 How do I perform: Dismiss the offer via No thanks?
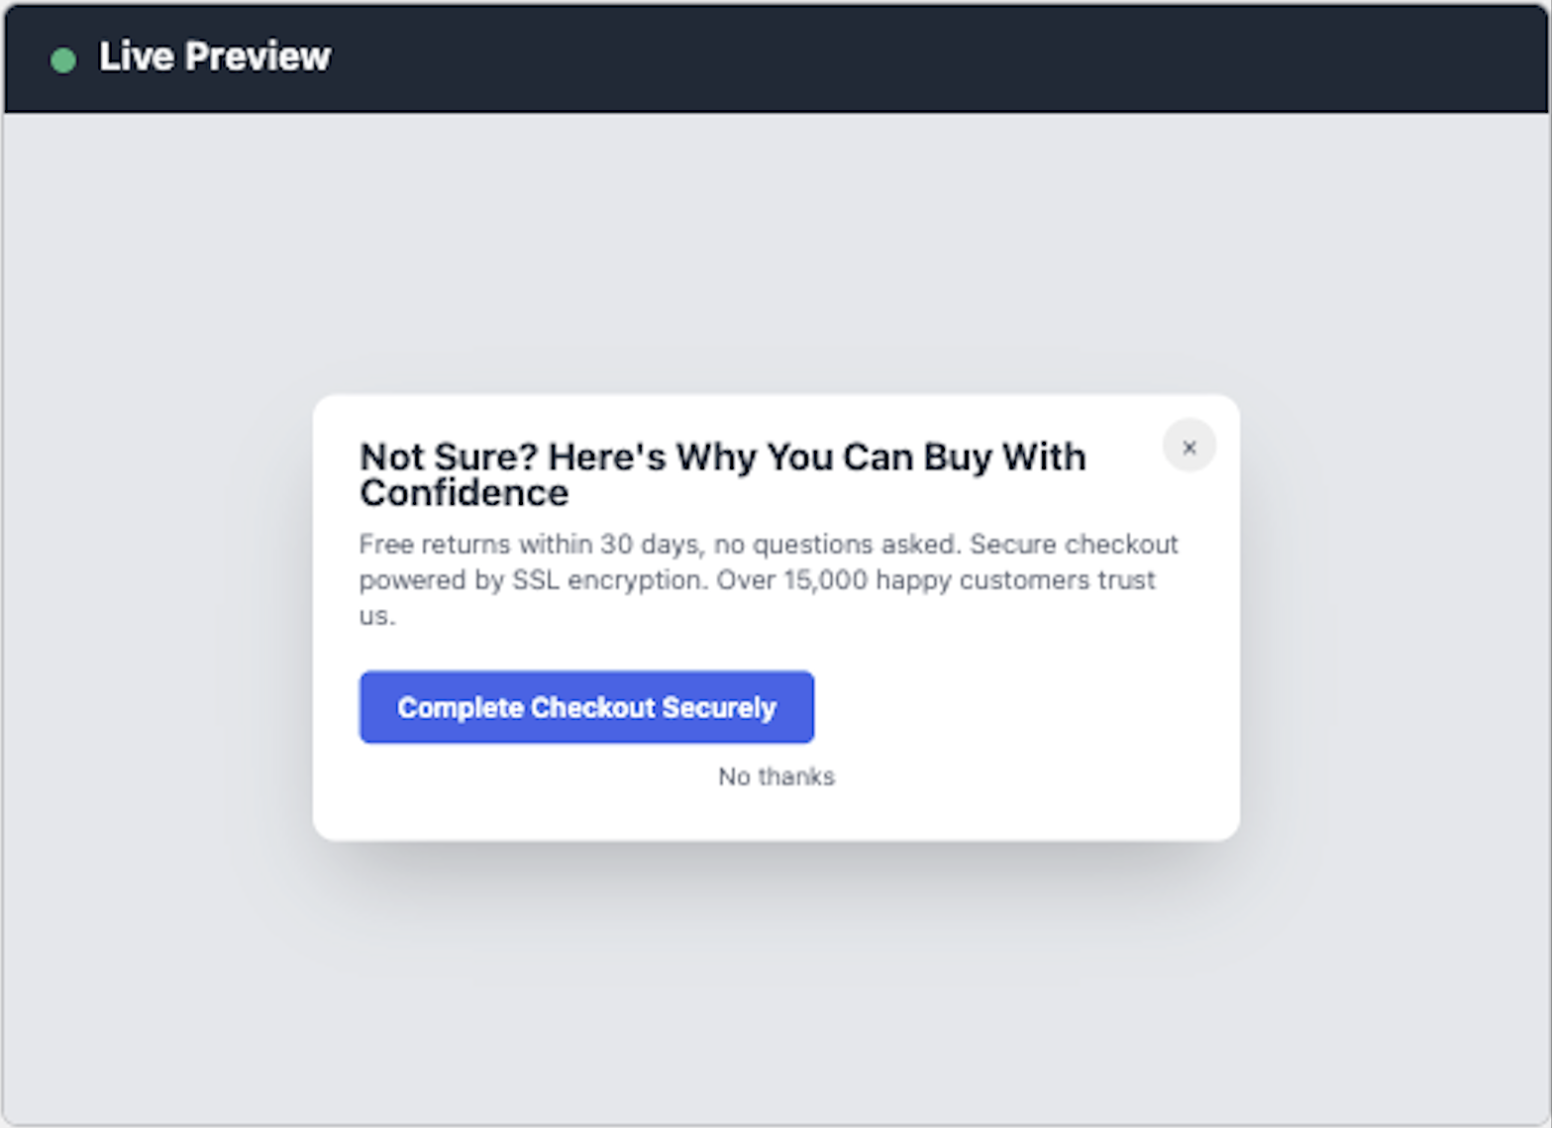[776, 776]
